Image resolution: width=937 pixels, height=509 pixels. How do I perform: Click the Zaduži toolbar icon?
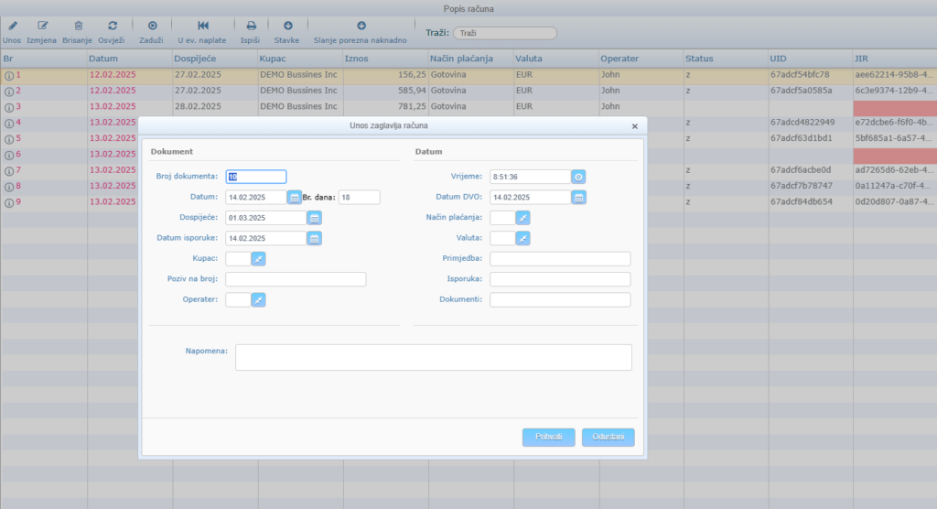click(x=152, y=27)
